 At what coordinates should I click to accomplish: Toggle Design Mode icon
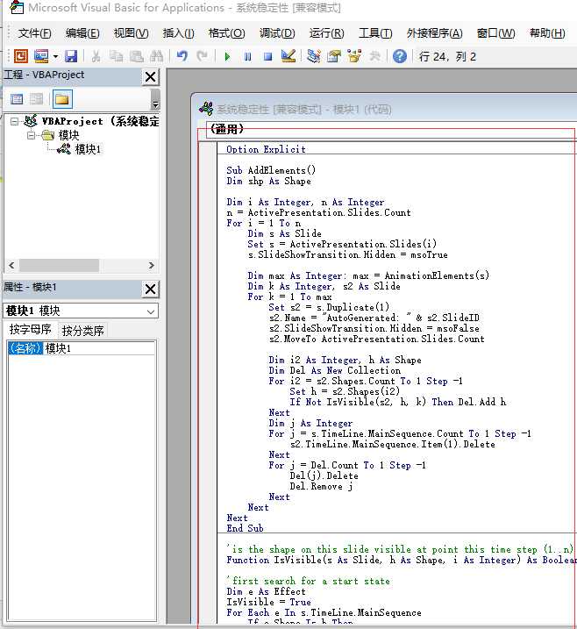pyautogui.click(x=288, y=56)
